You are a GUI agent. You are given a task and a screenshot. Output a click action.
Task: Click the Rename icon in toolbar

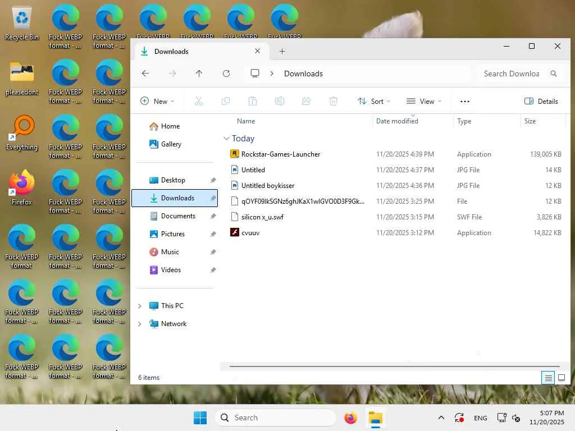280,101
